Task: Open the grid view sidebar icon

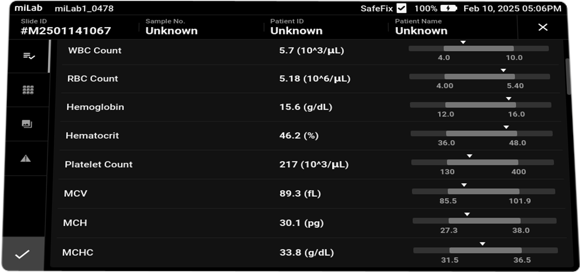Action: click(28, 90)
